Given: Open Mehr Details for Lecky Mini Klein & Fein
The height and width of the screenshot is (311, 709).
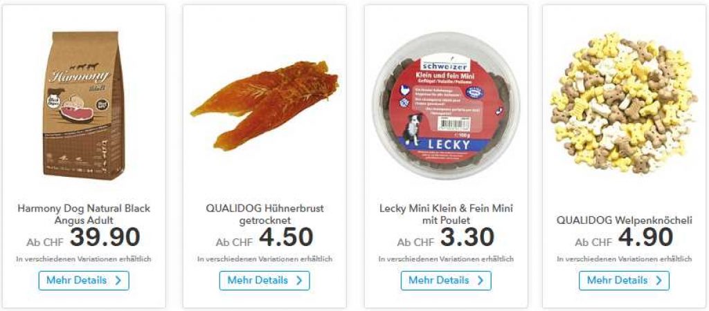Looking at the screenshot, I should [446, 281].
